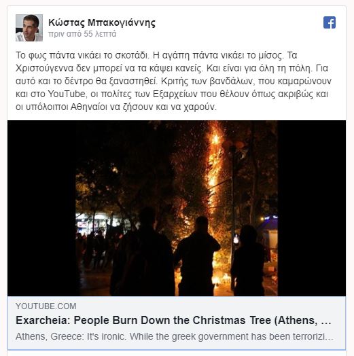Click the word YouTube in the post text
The image size is (354, 356).
coord(67,94)
